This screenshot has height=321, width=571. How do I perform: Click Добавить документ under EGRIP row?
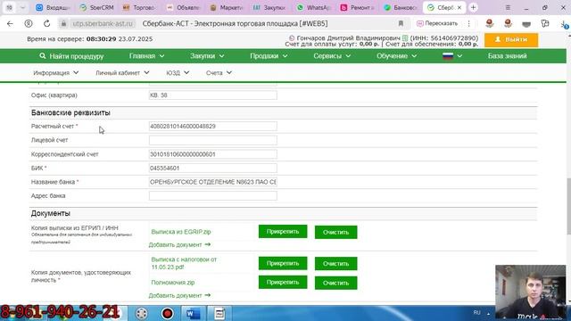click(175, 244)
